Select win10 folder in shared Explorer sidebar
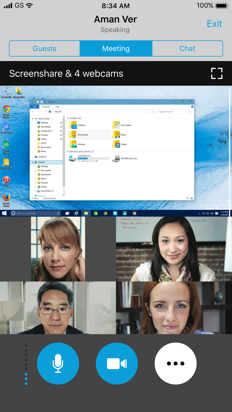 pyautogui.click(x=42, y=143)
